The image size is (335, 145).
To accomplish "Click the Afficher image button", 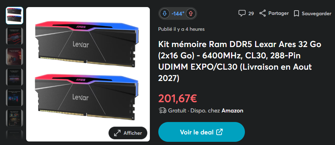I will [x=128, y=133].
